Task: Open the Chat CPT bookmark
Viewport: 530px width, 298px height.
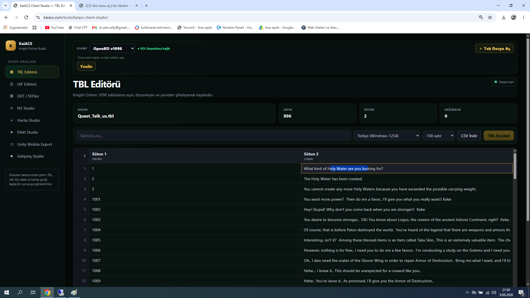Action: click(78, 28)
